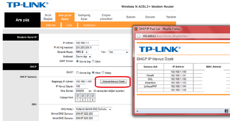
Task: Click the dreambox entry in the DHCP list
Action: click(150, 82)
